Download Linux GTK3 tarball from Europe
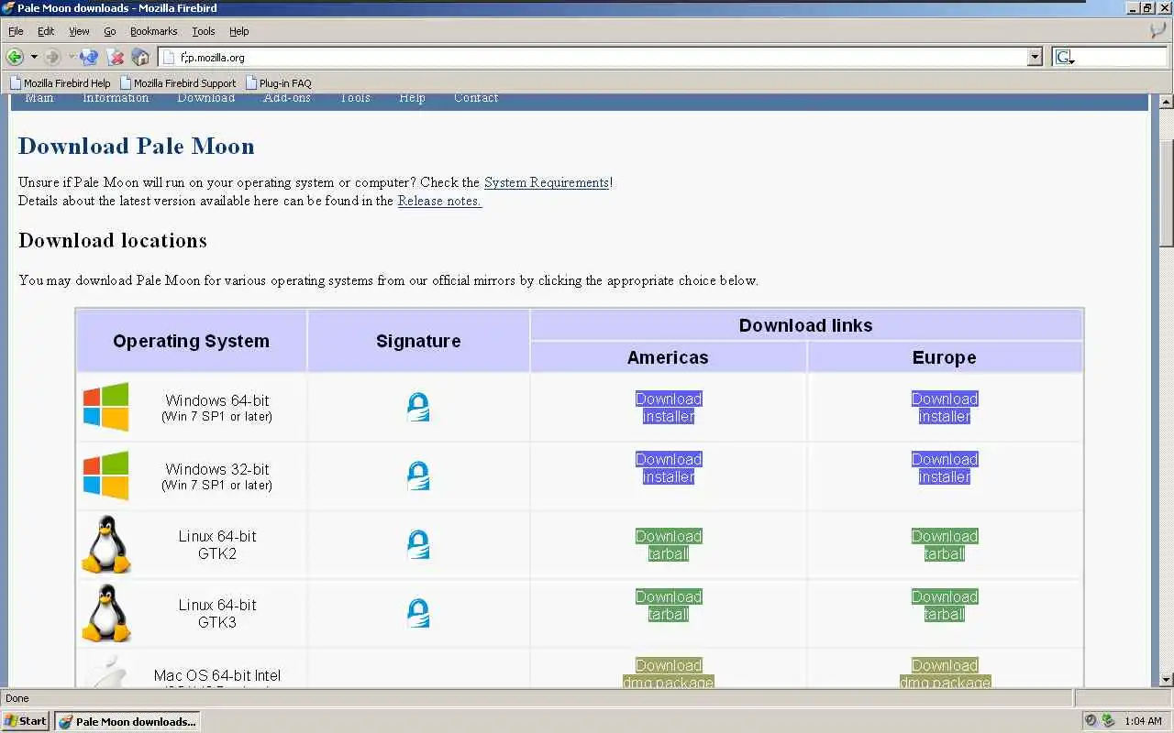 945,605
